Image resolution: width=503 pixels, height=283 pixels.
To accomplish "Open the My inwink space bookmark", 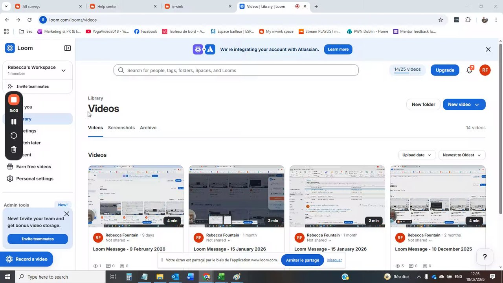I will [276, 31].
